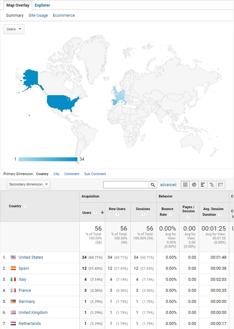Click the United States on the map

click(x=61, y=103)
